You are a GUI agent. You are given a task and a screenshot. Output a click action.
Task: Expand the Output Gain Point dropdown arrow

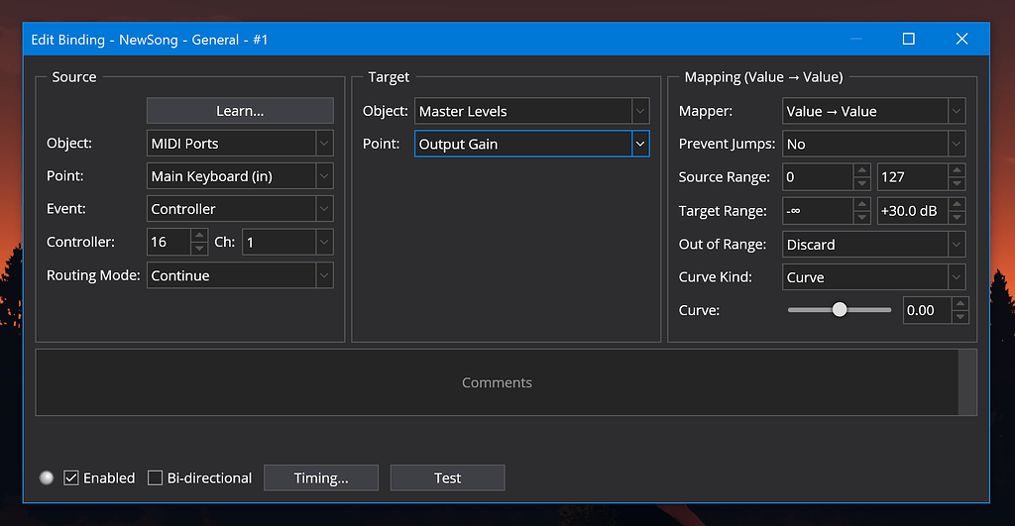(x=640, y=145)
